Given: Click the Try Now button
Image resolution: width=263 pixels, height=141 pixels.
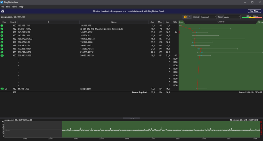Looking at the screenshot, I should [254, 11].
